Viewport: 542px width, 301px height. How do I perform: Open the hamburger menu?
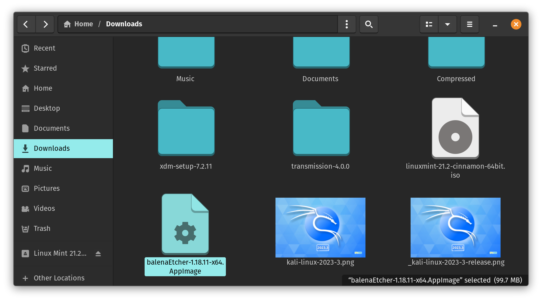(469, 24)
